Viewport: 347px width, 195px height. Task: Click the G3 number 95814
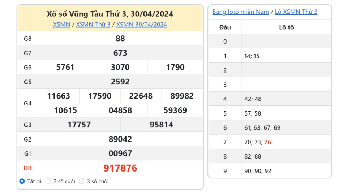click(162, 125)
